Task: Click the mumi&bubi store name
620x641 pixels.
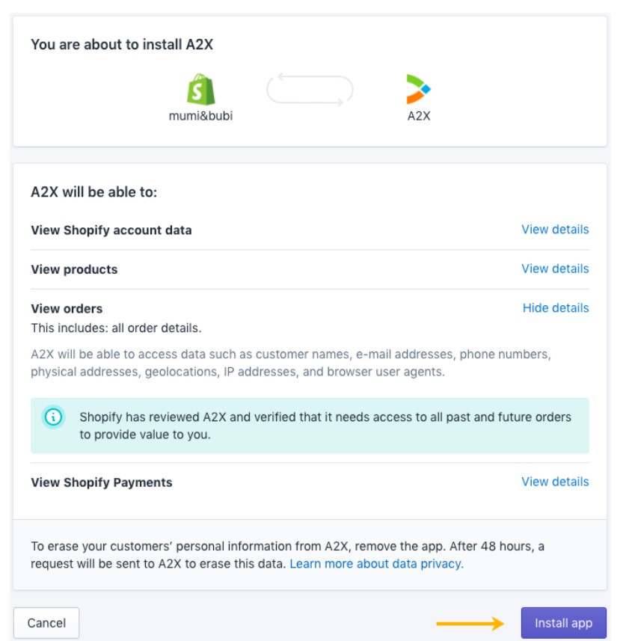Action: pos(200,116)
